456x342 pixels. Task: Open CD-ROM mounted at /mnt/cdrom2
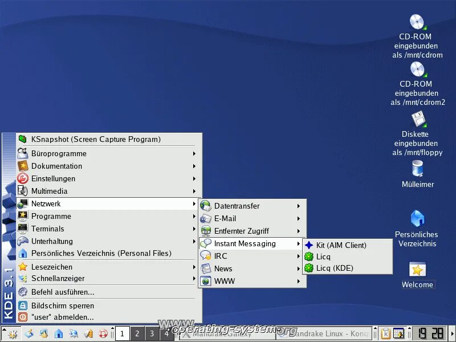[418, 84]
